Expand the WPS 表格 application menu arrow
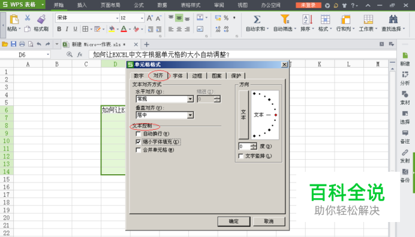The image size is (415, 237). coord(43,5)
